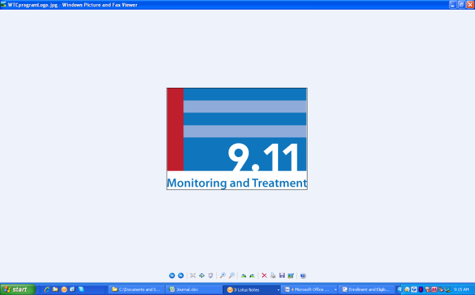
Task: Switch to the Lotus Notes taskbar group
Action: click(250, 290)
